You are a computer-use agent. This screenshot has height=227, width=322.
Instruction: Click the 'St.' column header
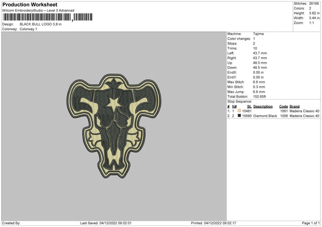coord(250,107)
